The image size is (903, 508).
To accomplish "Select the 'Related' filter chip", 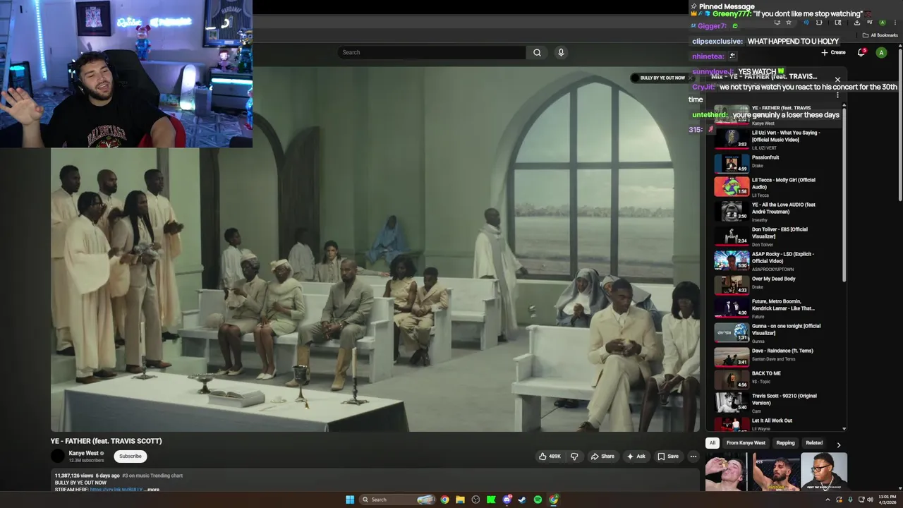I will 814,443.
